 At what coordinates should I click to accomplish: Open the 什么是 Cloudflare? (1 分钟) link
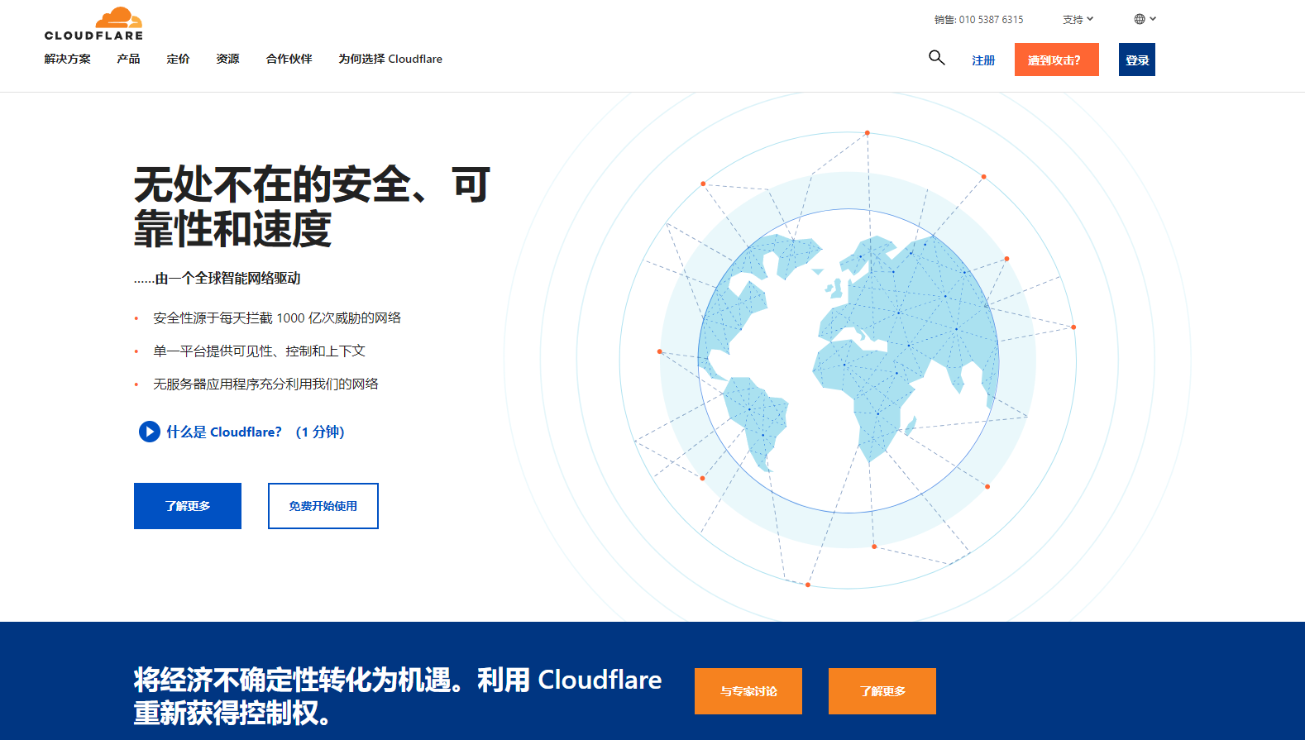pos(256,432)
